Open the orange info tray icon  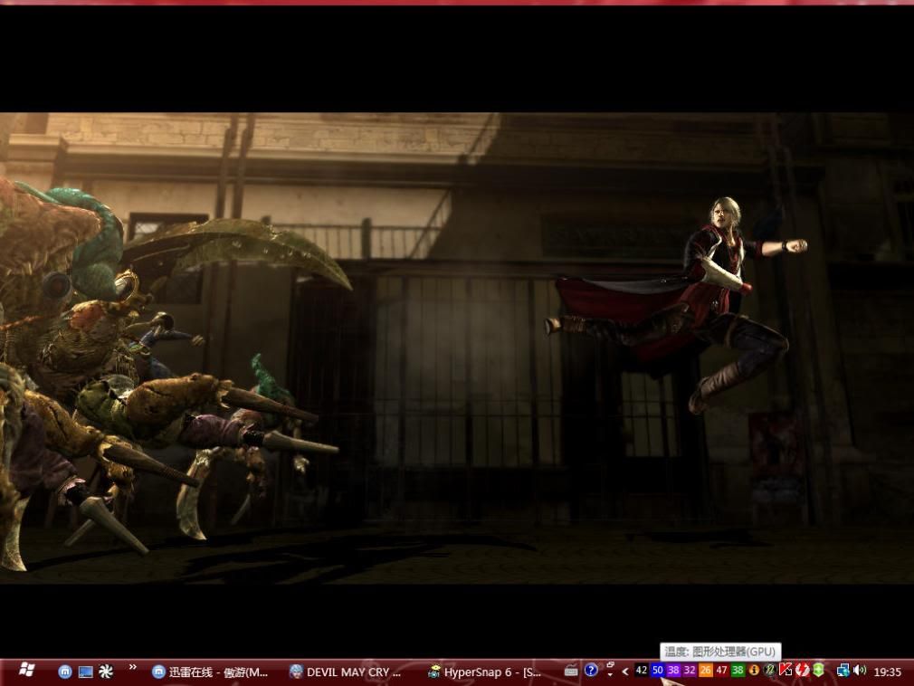pos(754,671)
